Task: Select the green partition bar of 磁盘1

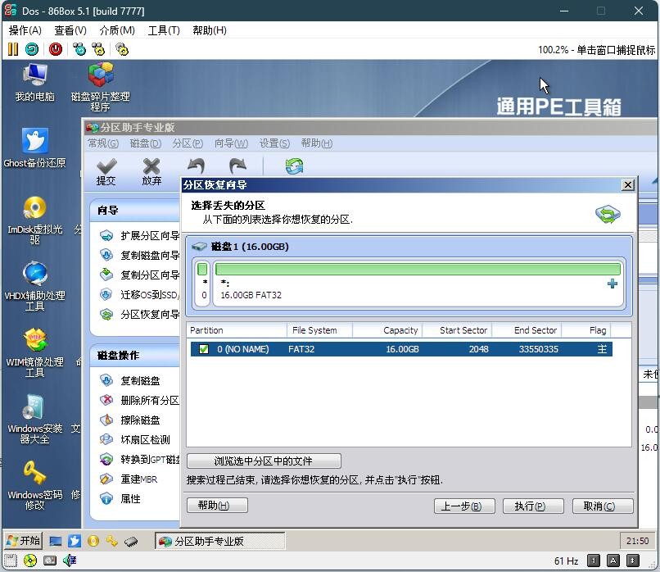Action: pos(417,269)
